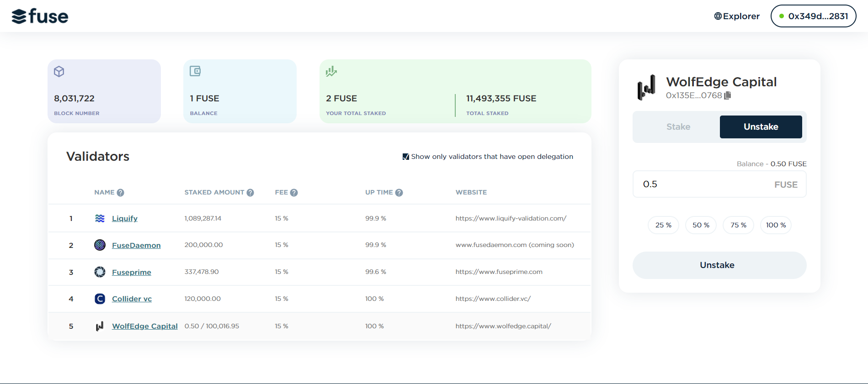Choose the 50 % amount button
The height and width of the screenshot is (384, 868).
point(701,225)
